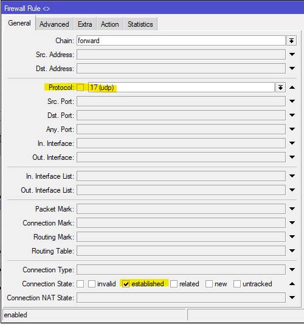Open the Chain dropdown list
The width and height of the screenshot is (304, 324).
pos(291,41)
